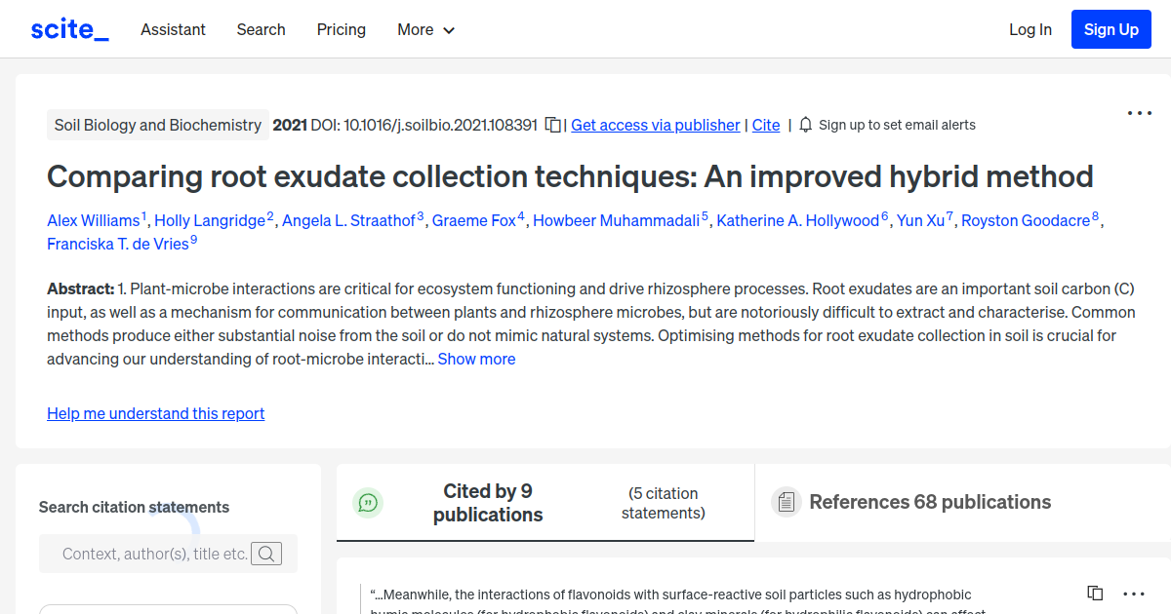Select the Cited by 9 publications tab
The height and width of the screenshot is (614, 1171).
pos(488,503)
